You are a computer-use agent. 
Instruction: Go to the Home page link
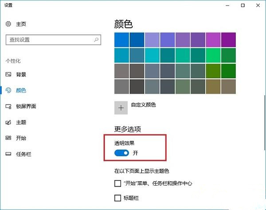click(x=21, y=24)
